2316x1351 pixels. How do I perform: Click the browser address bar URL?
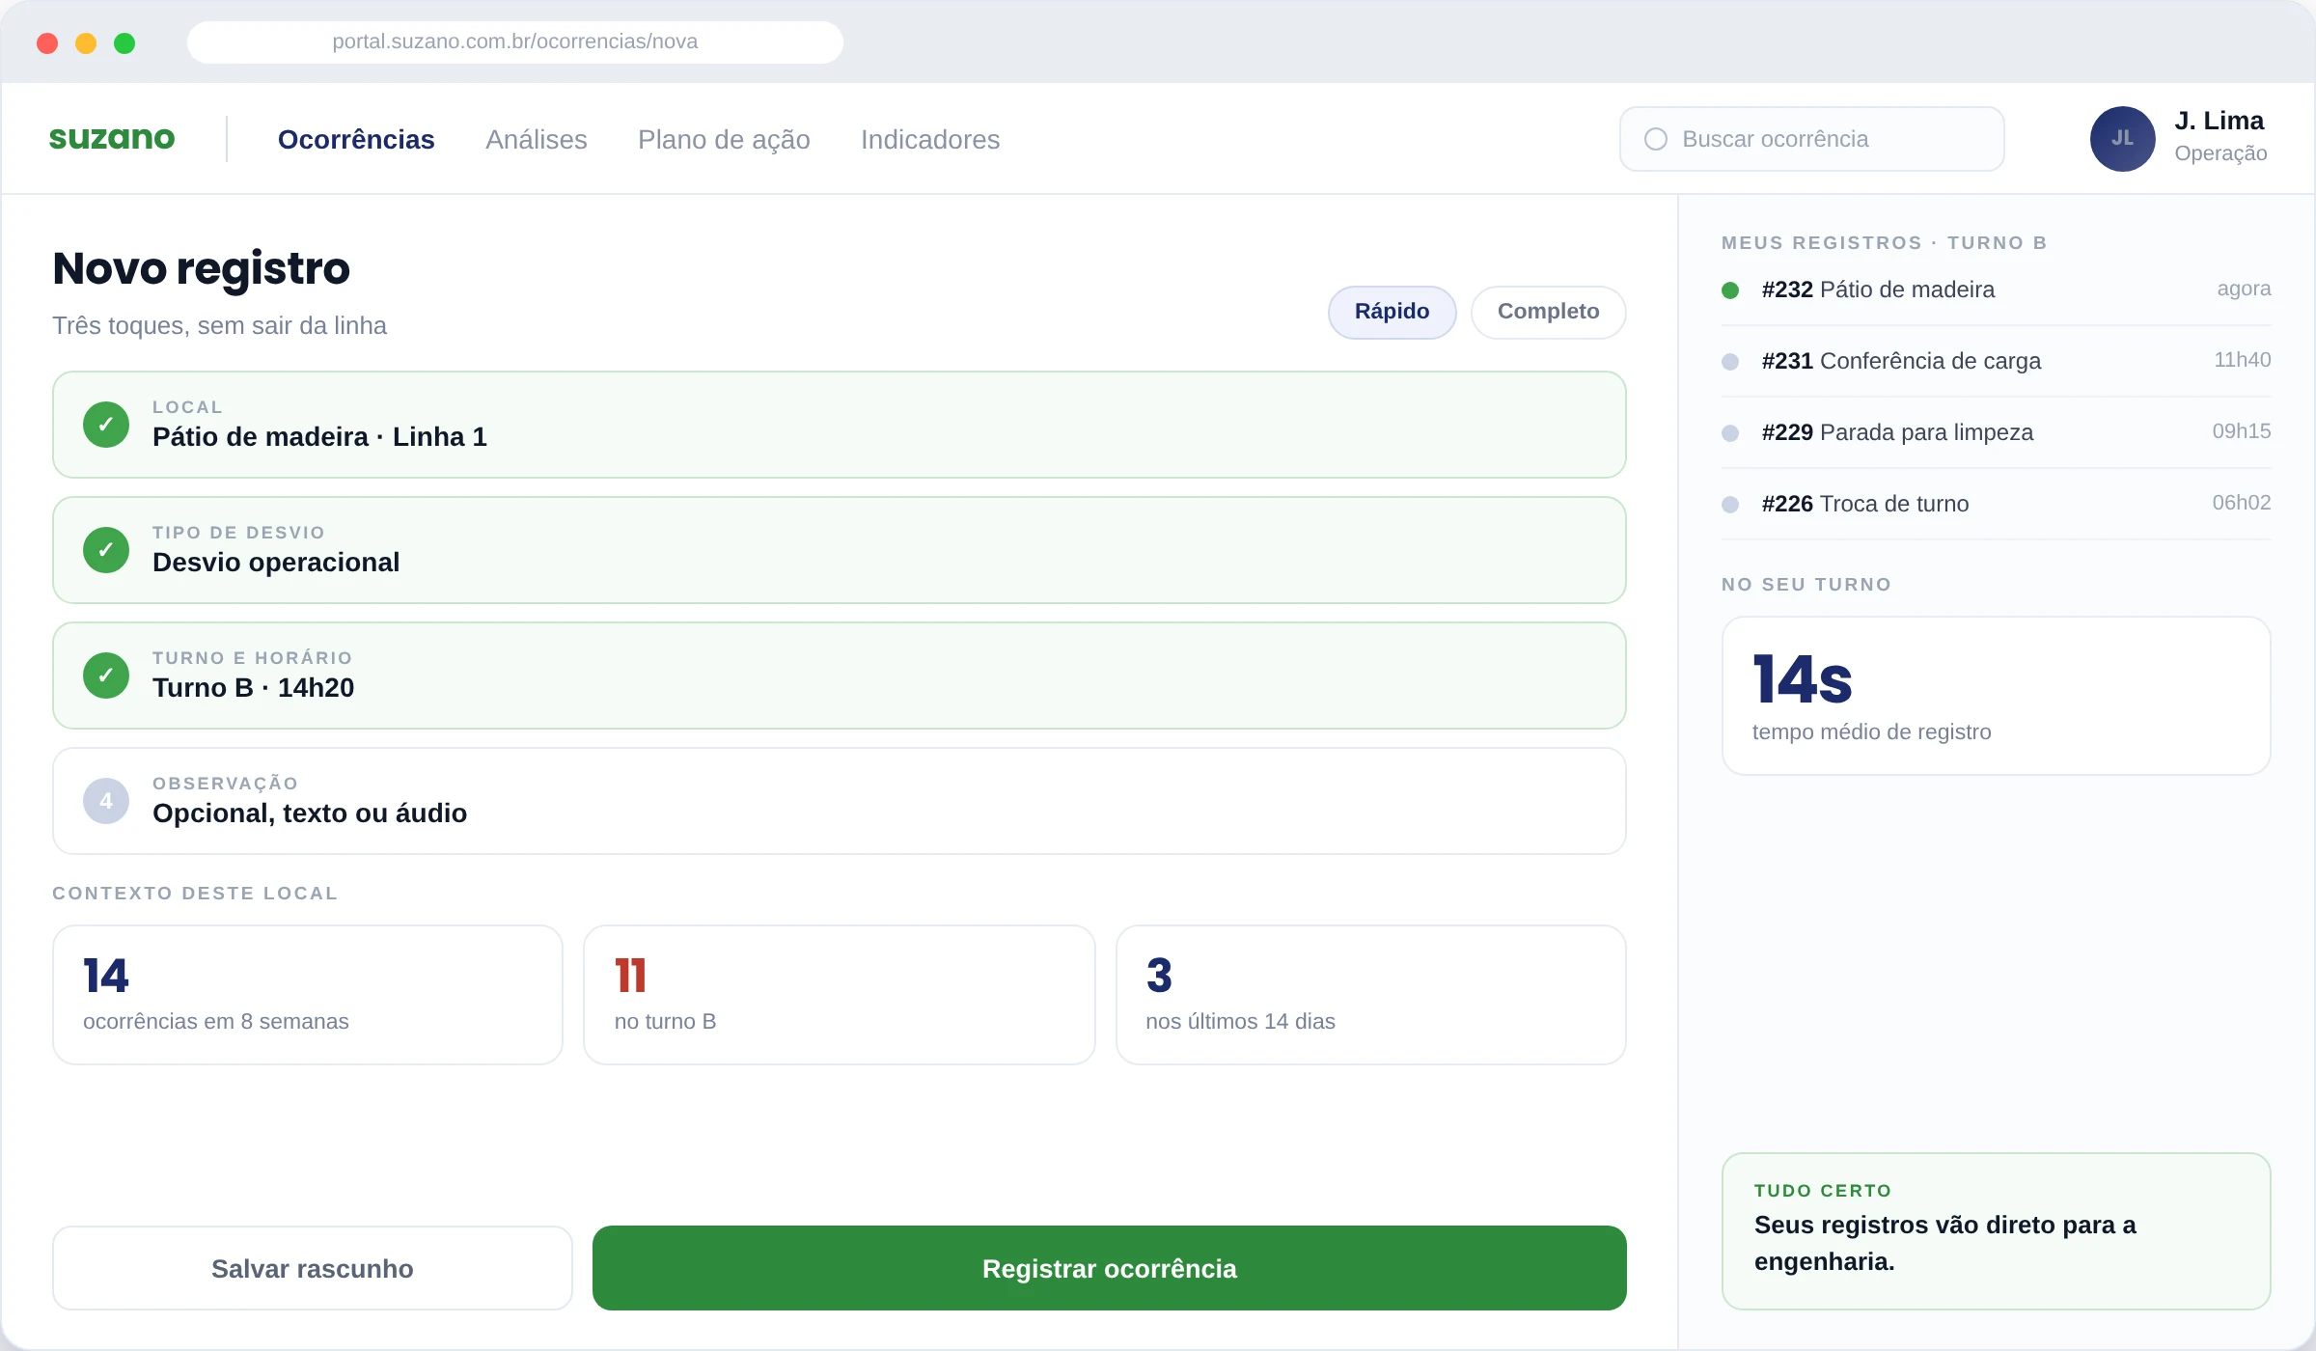pyautogui.click(x=515, y=42)
